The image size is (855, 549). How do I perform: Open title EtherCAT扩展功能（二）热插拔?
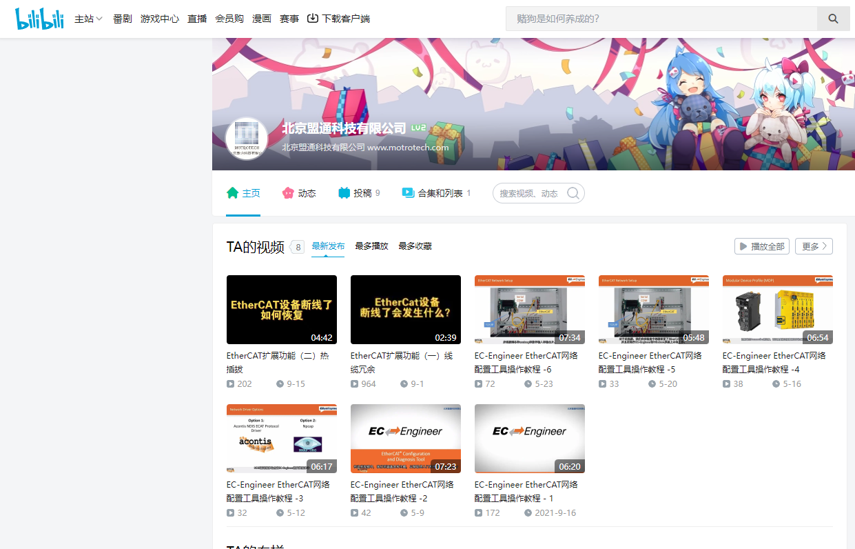[278, 363]
